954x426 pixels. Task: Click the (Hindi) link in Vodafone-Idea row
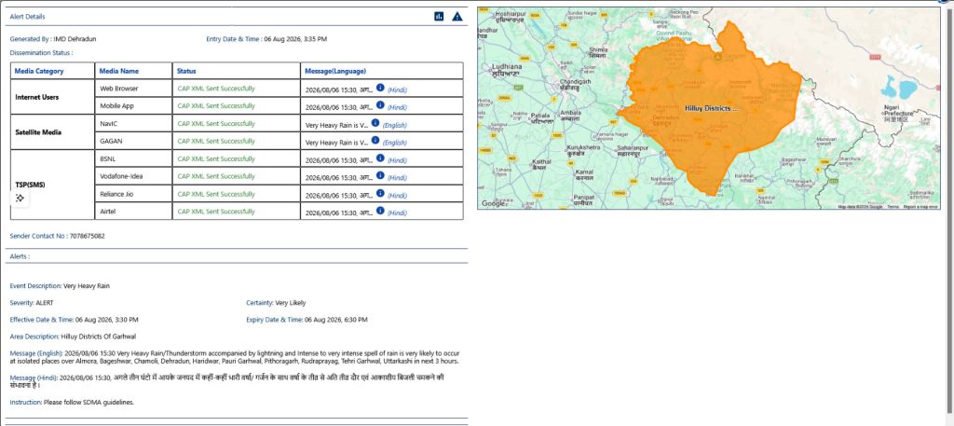(x=397, y=178)
